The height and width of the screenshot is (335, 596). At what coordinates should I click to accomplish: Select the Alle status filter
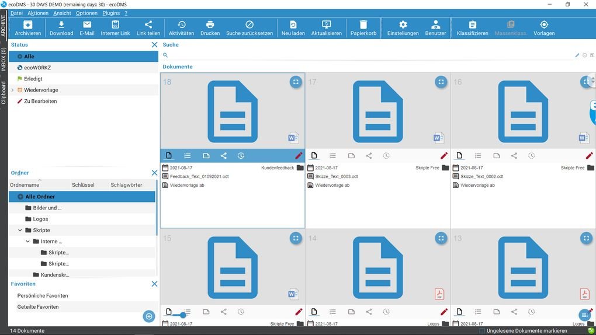[83, 56]
